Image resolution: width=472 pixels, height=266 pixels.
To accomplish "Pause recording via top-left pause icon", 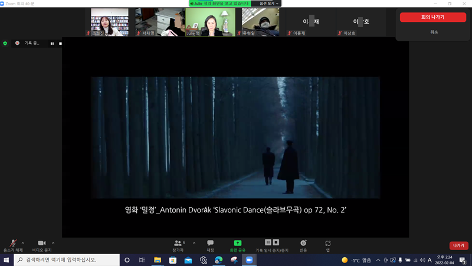I will point(52,44).
